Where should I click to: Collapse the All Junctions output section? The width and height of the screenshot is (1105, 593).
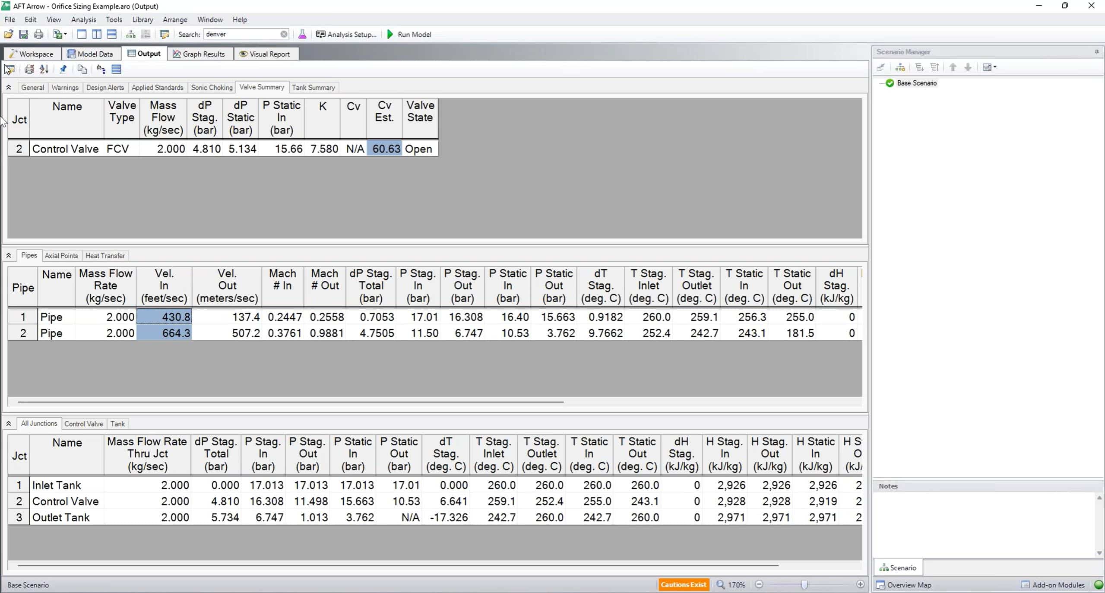coord(9,424)
